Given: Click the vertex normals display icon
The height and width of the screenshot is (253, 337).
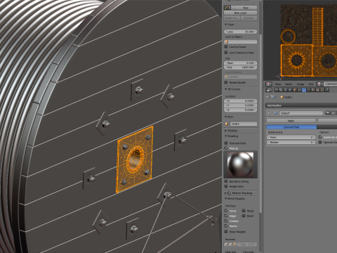Looking at the screenshot, I should [x=226, y=245].
